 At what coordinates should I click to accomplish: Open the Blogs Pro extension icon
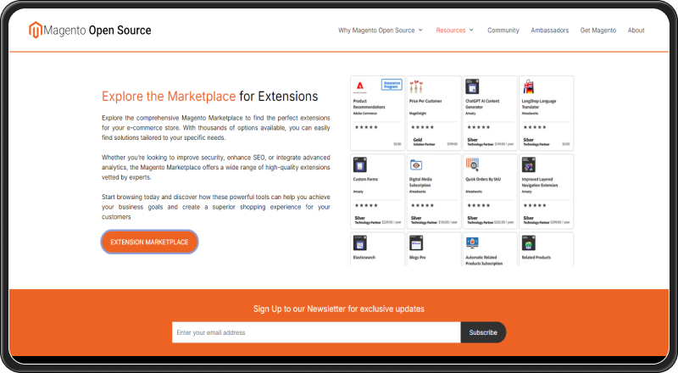(x=416, y=242)
